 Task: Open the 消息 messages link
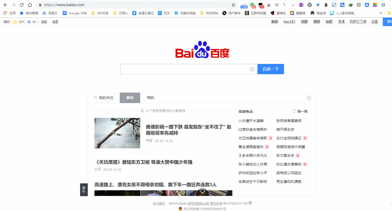55,22
